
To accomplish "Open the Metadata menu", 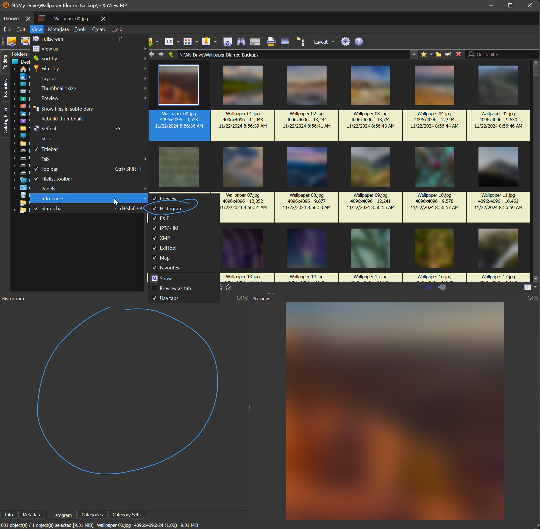I will pos(58,29).
